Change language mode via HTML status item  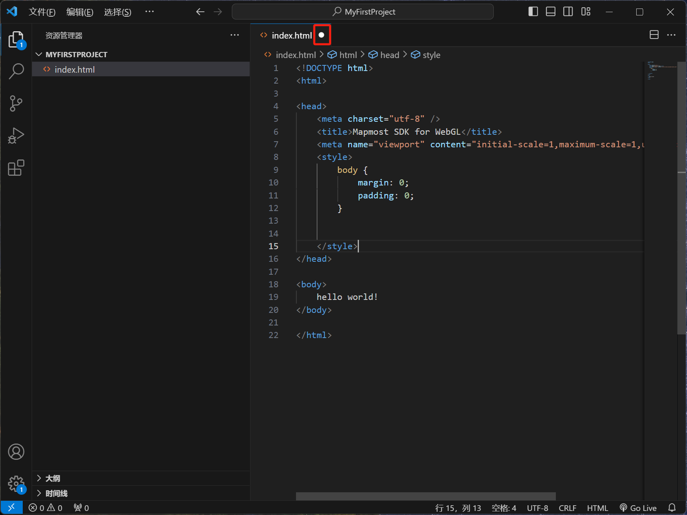(x=597, y=508)
